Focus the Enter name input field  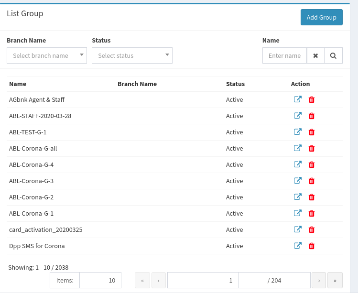coord(284,55)
